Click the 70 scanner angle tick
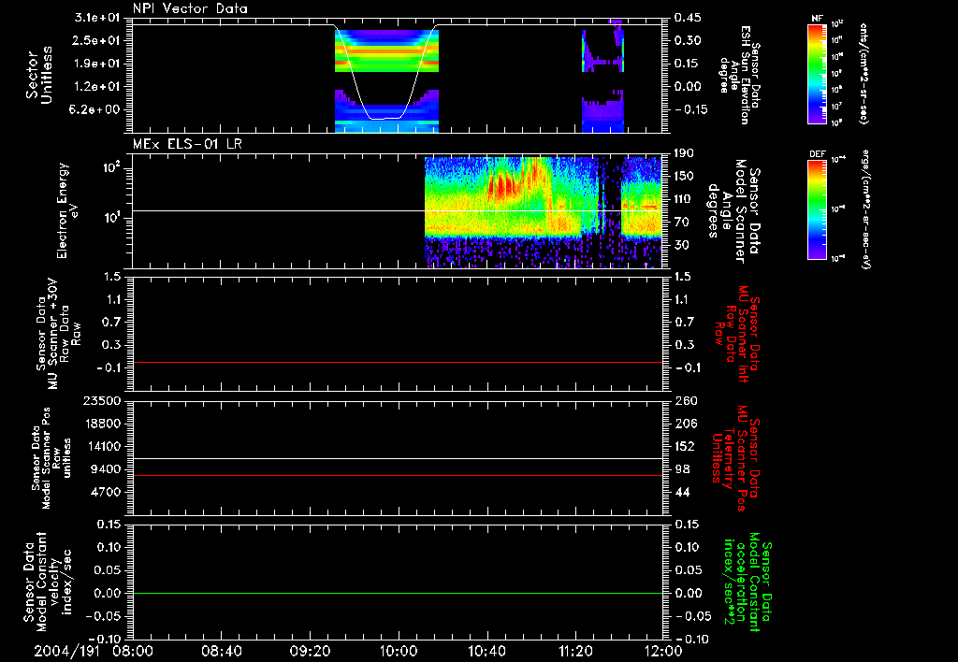 click(x=682, y=223)
